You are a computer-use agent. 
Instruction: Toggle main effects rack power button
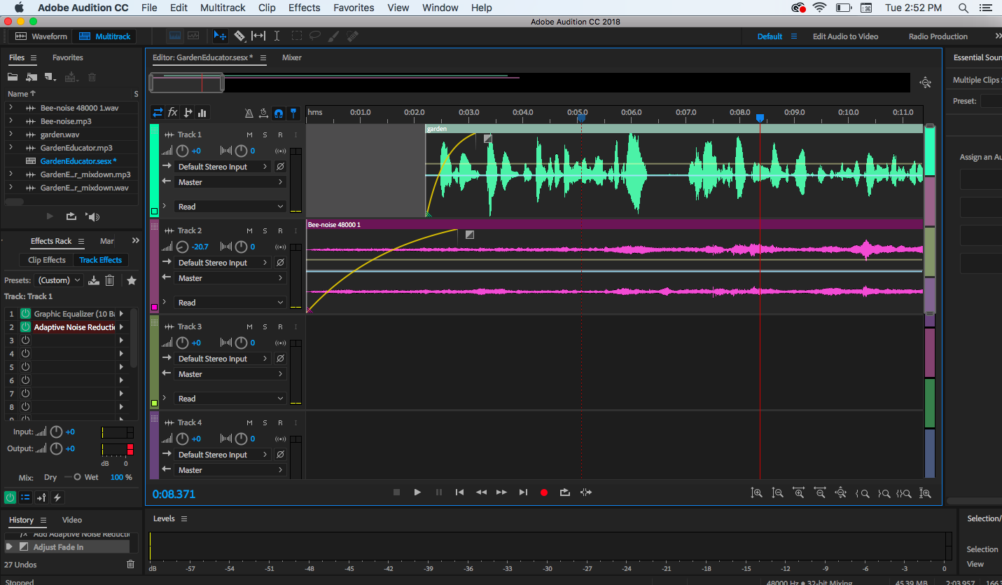tap(10, 497)
